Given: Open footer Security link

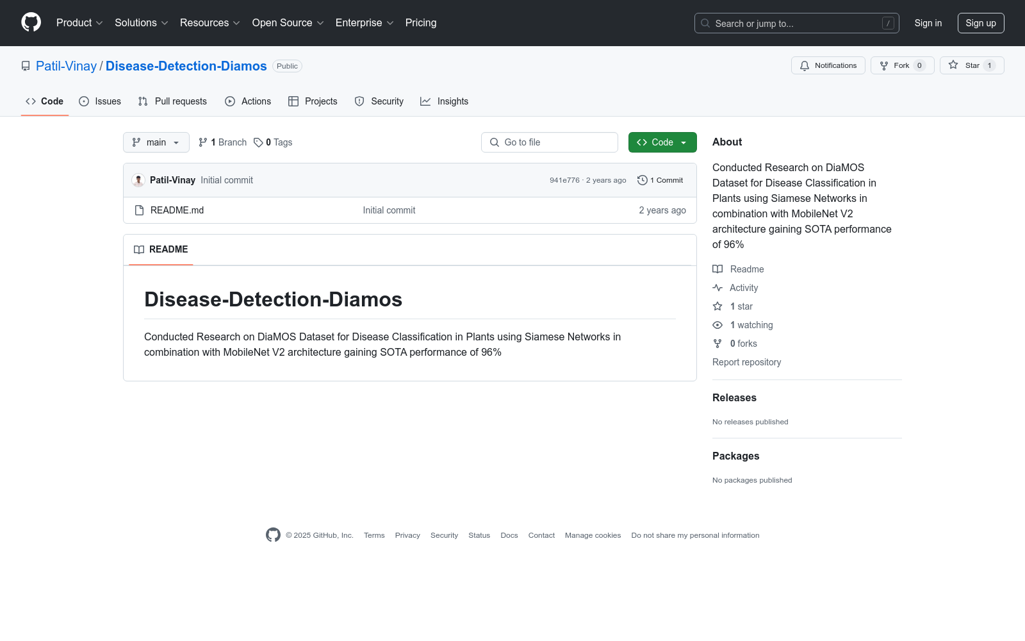Looking at the screenshot, I should pyautogui.click(x=444, y=535).
